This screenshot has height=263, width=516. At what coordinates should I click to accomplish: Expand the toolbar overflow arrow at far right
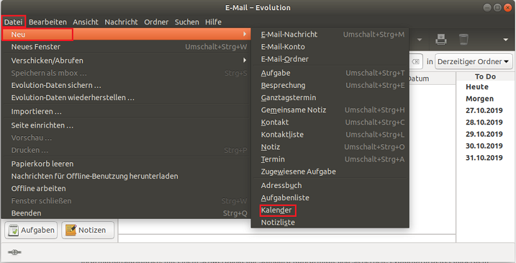(x=506, y=40)
